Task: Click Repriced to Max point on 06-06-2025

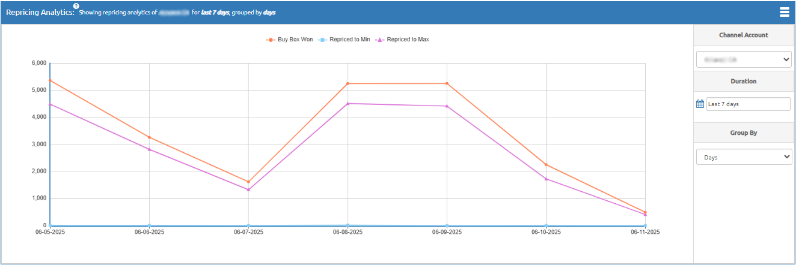Action: coord(149,149)
